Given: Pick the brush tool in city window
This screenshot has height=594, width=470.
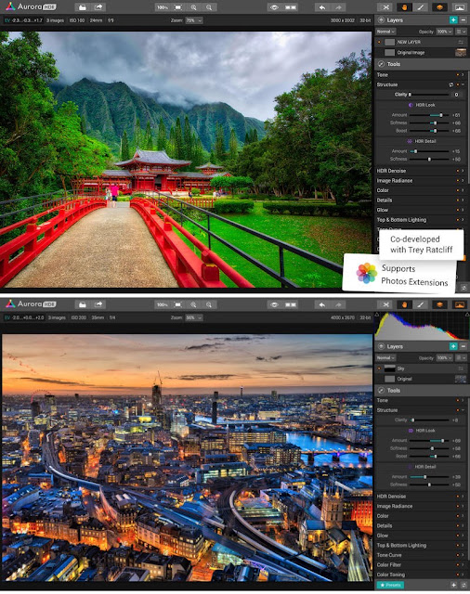Looking at the screenshot, I should pyautogui.click(x=421, y=304).
